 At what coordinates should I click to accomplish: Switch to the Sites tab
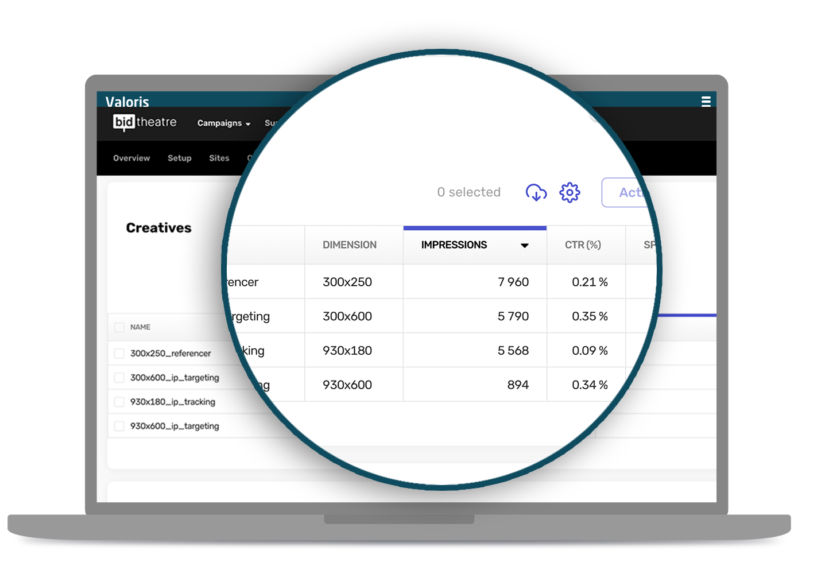pos(219,158)
